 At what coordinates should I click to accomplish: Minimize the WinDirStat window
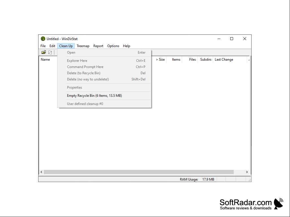click(x=219, y=39)
